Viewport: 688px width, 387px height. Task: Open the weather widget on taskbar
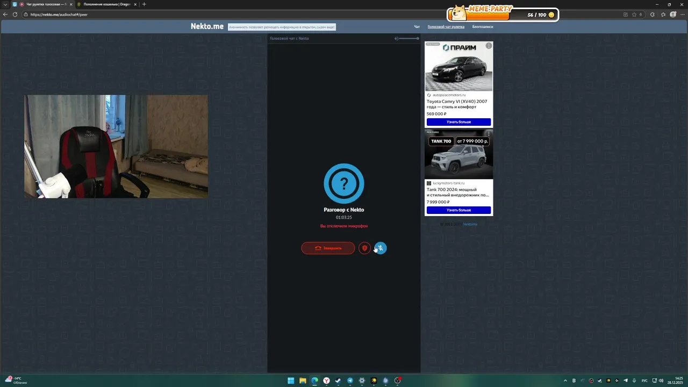[x=16, y=381]
